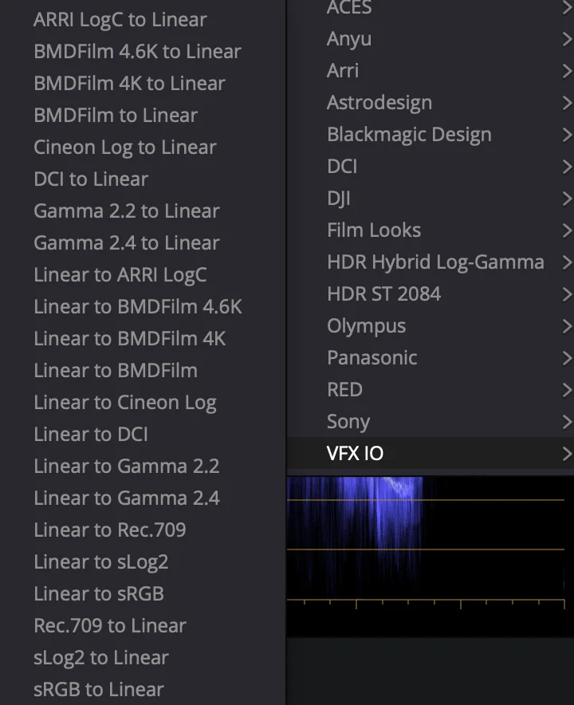Expand the Anyu chevron arrow
The image size is (574, 705).
(x=568, y=40)
